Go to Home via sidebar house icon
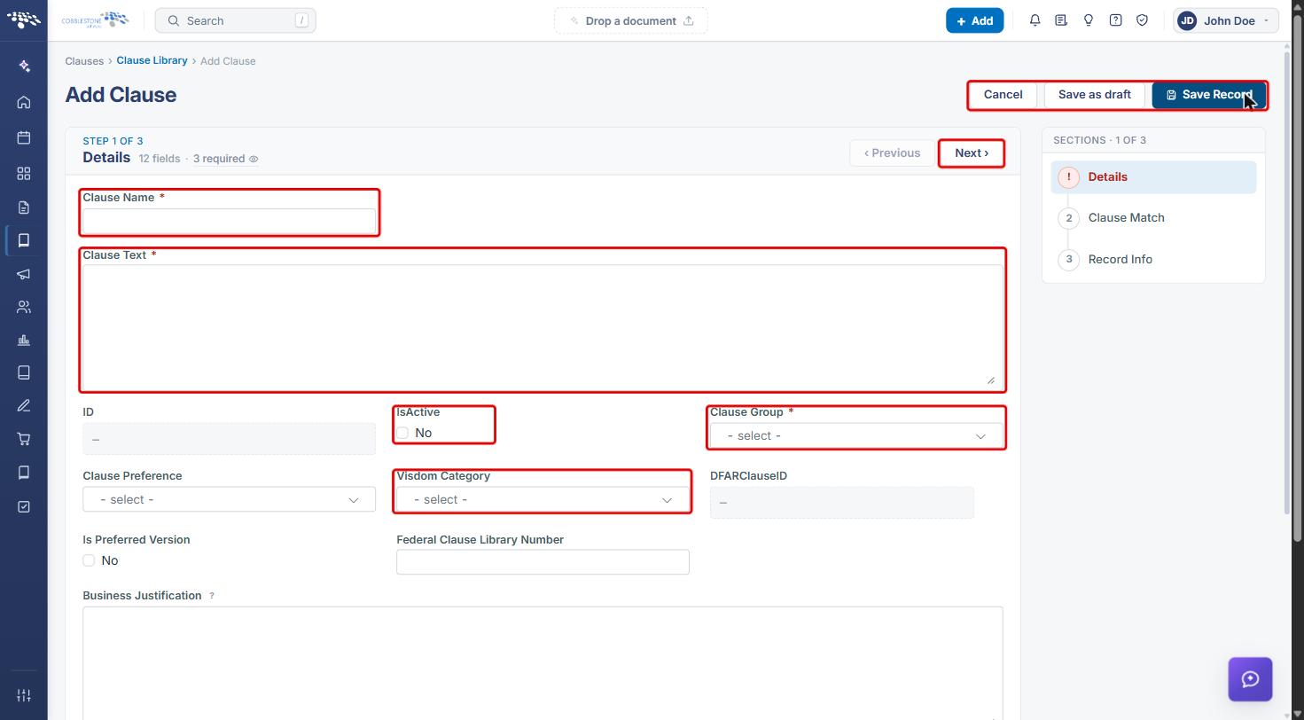Screen dimensions: 1304x720 click(x=24, y=102)
